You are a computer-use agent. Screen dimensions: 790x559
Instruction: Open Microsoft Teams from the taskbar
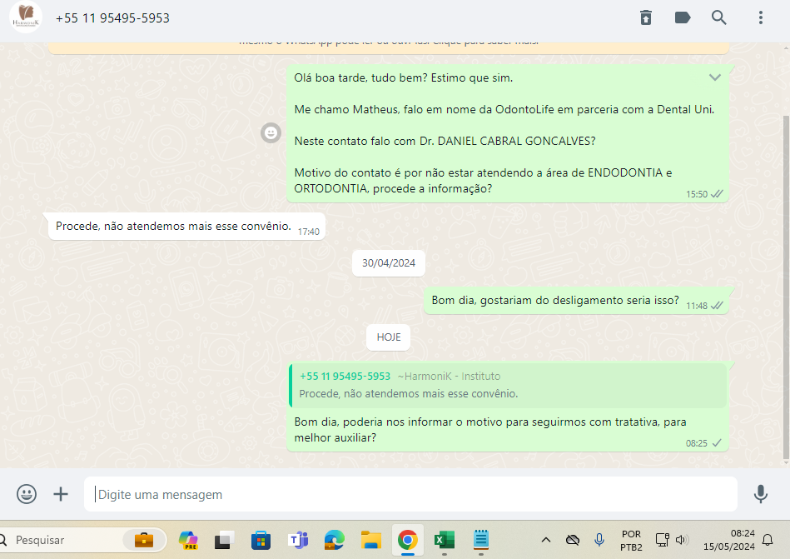click(297, 540)
